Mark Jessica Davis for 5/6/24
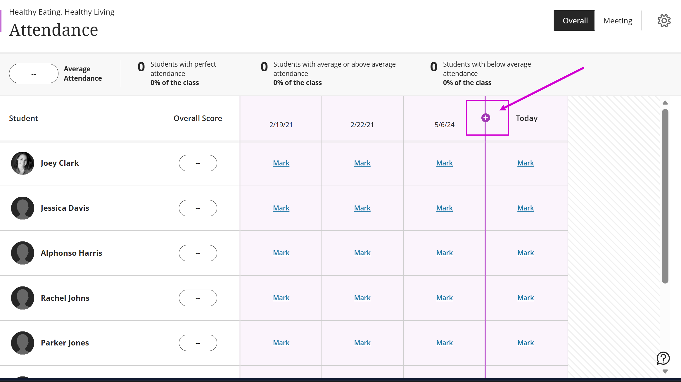681x382 pixels. coord(445,208)
